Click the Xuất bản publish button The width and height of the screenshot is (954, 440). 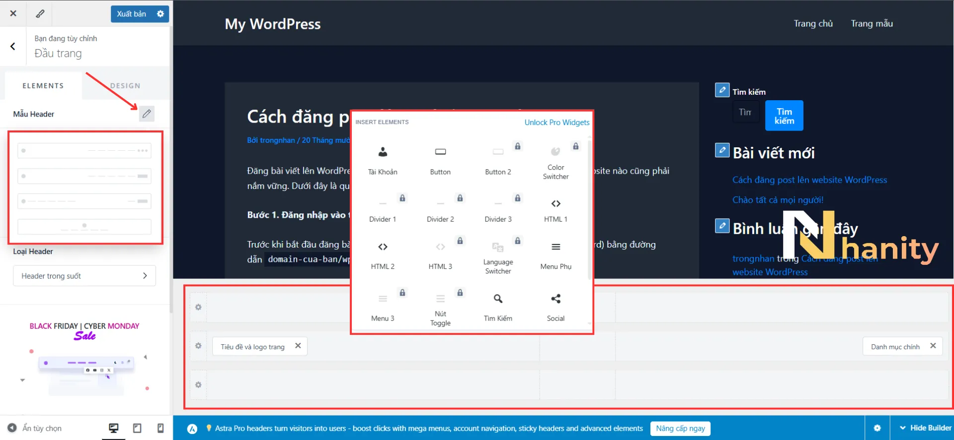coord(132,14)
